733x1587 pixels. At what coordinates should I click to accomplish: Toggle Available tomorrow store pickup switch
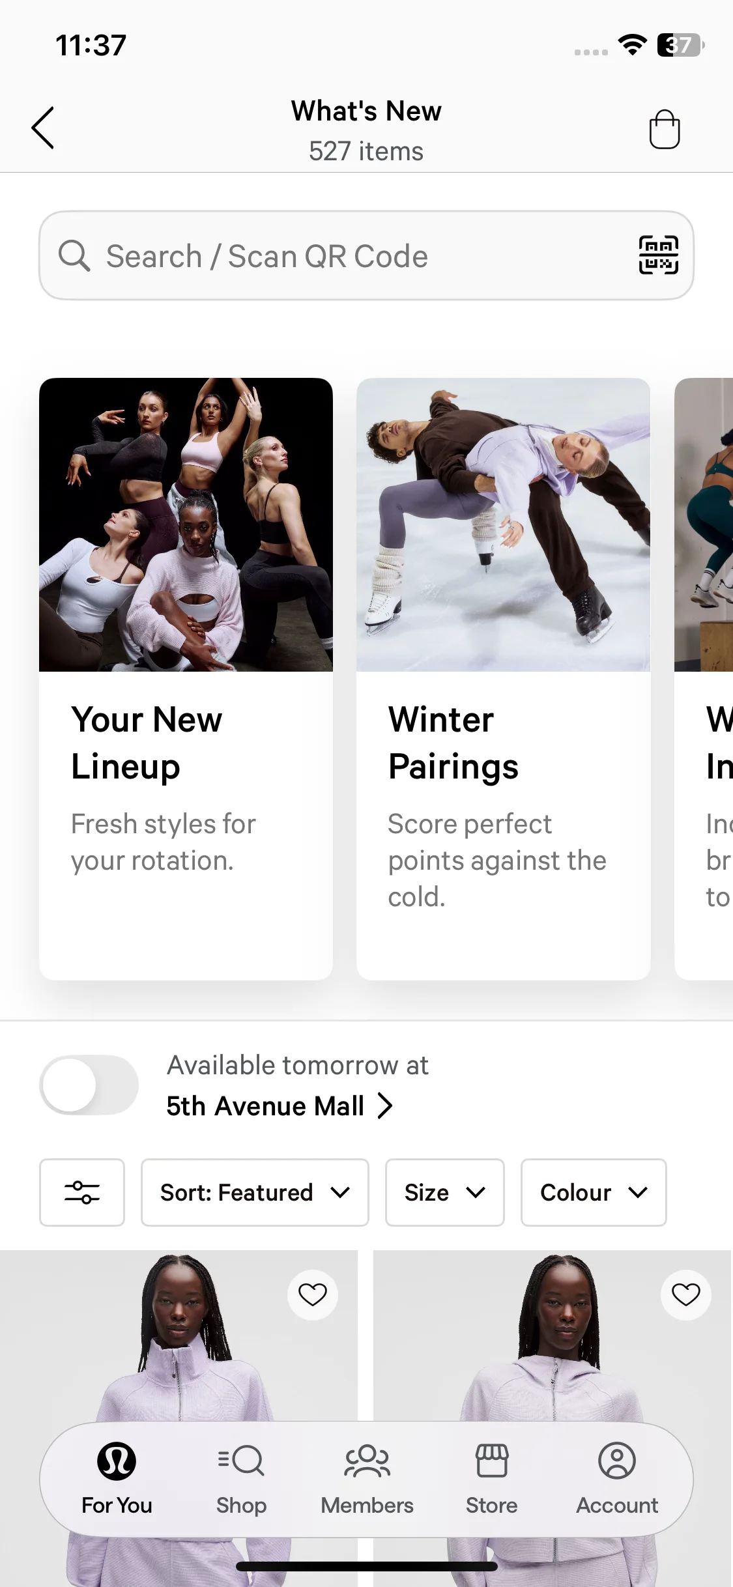pyautogui.click(x=89, y=1085)
